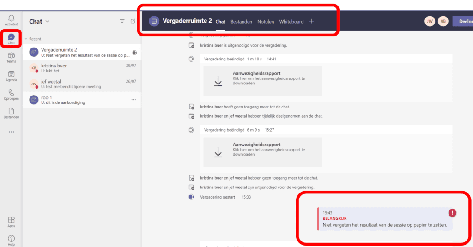Open the roo 1 chat

click(x=82, y=100)
